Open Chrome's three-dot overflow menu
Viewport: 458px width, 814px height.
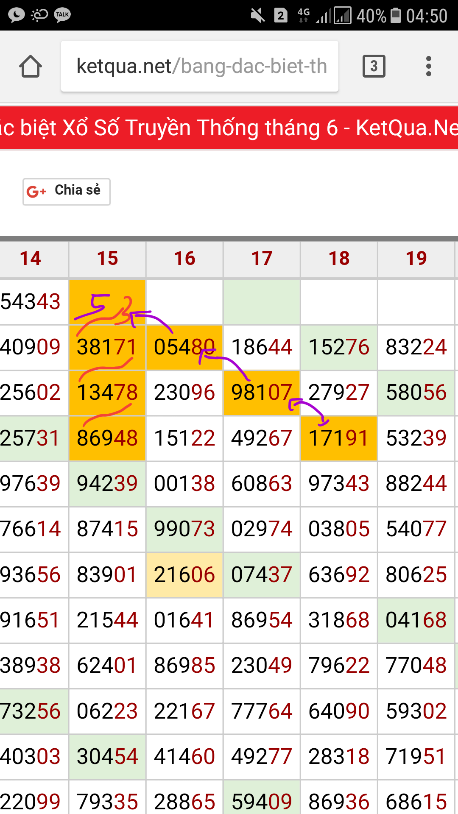(x=428, y=66)
